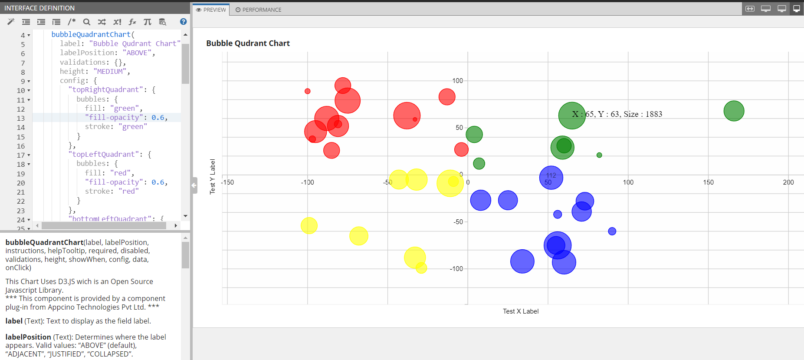Click the code editor horizontal scrollbar
Screen dimensions: 804x360
(104, 225)
